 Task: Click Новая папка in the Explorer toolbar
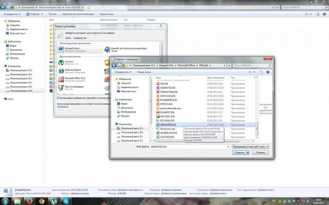point(106,14)
